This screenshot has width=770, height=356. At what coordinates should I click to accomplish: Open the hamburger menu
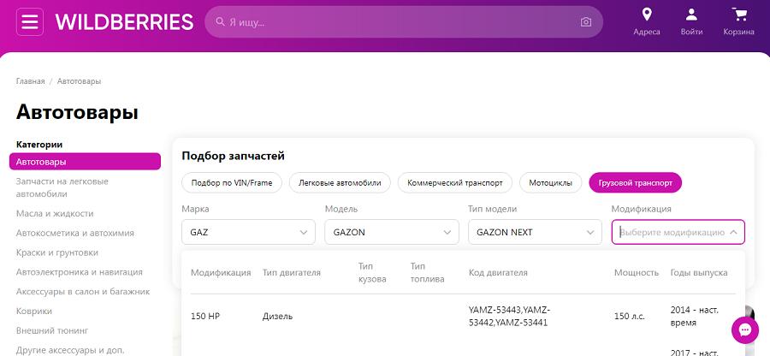[x=30, y=22]
